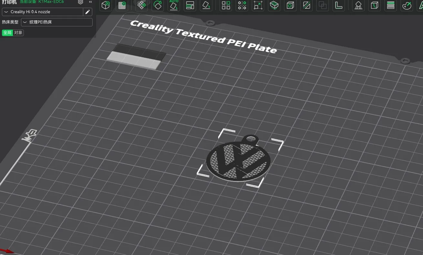The image size is (423, 255).
Task: Switch to 对象 object settings
Action: [x=18, y=33]
